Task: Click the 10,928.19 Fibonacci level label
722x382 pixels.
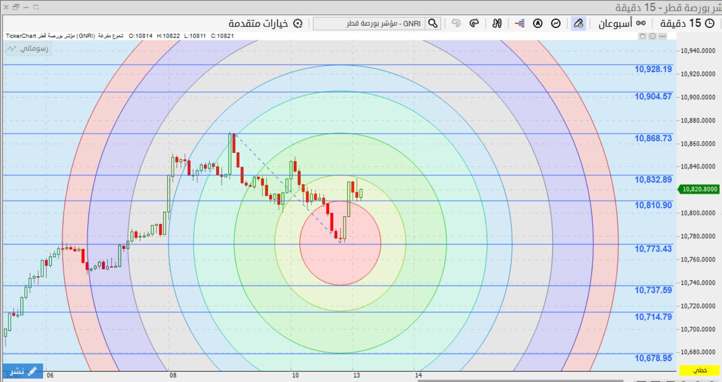Action: [x=653, y=69]
